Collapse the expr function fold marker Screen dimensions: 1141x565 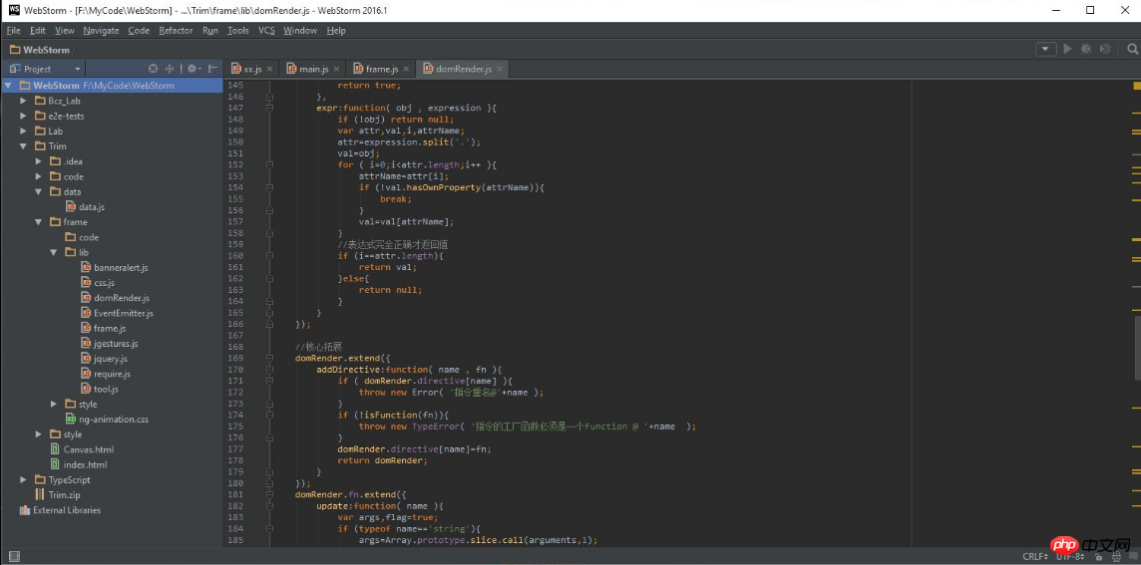click(270, 108)
